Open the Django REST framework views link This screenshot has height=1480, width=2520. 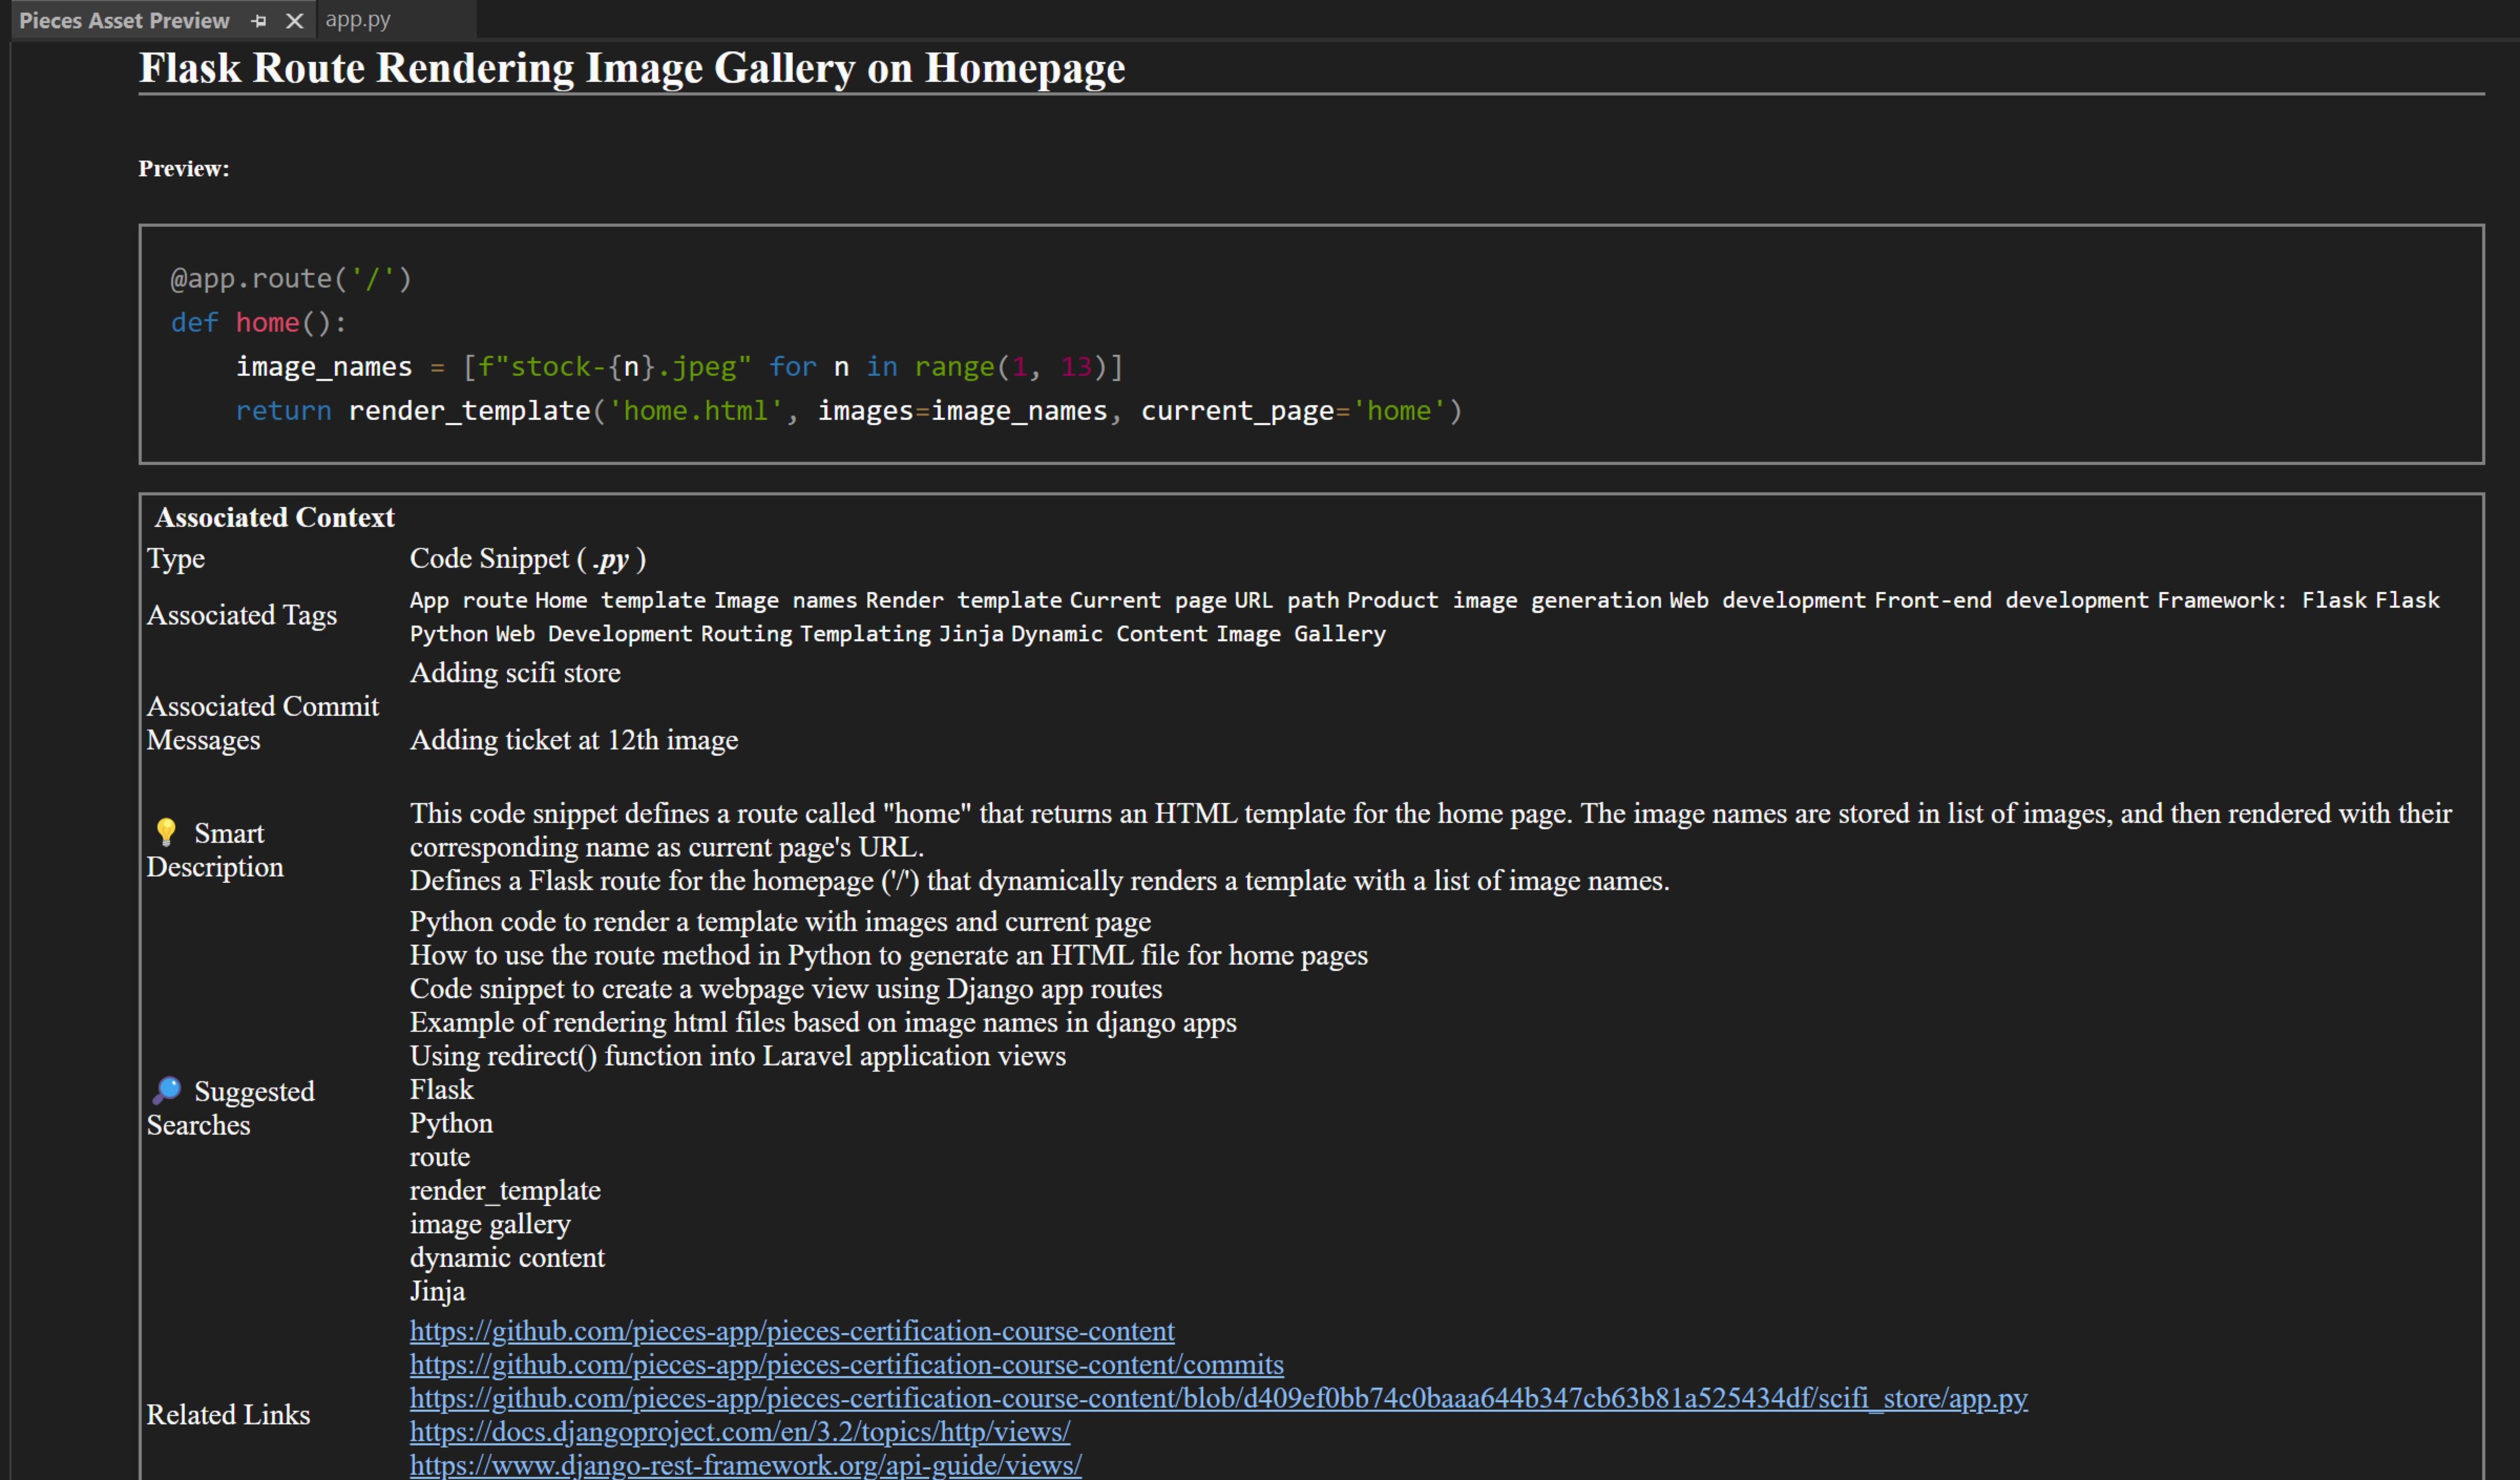[x=745, y=1464]
